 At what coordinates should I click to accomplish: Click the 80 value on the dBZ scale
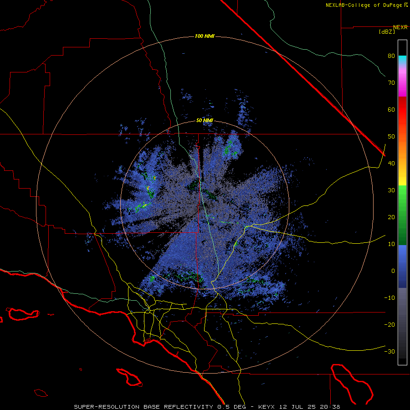pyautogui.click(x=391, y=56)
